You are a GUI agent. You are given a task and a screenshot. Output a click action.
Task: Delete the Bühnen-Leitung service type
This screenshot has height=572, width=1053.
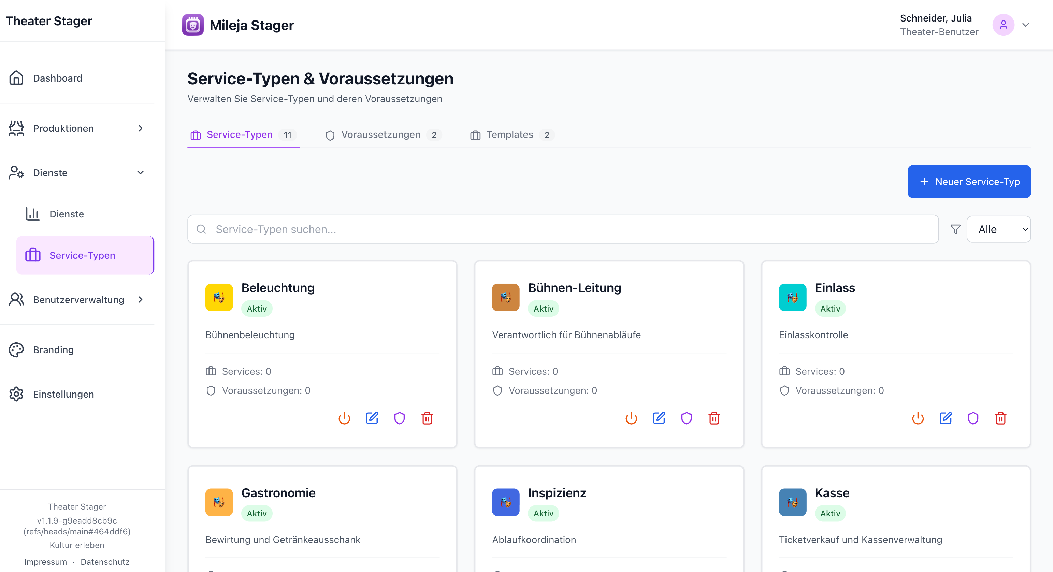coord(714,418)
